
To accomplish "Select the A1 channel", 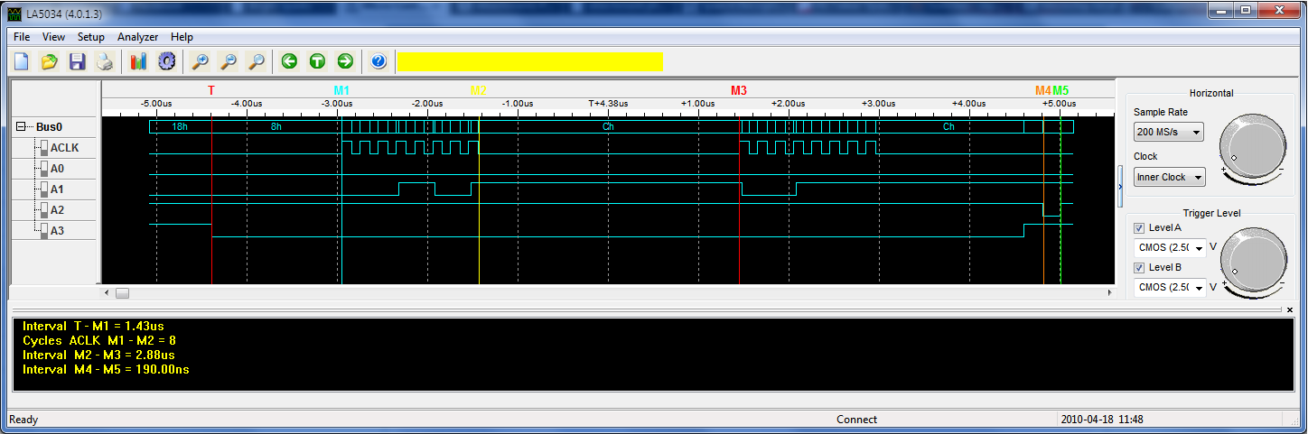I will (57, 189).
